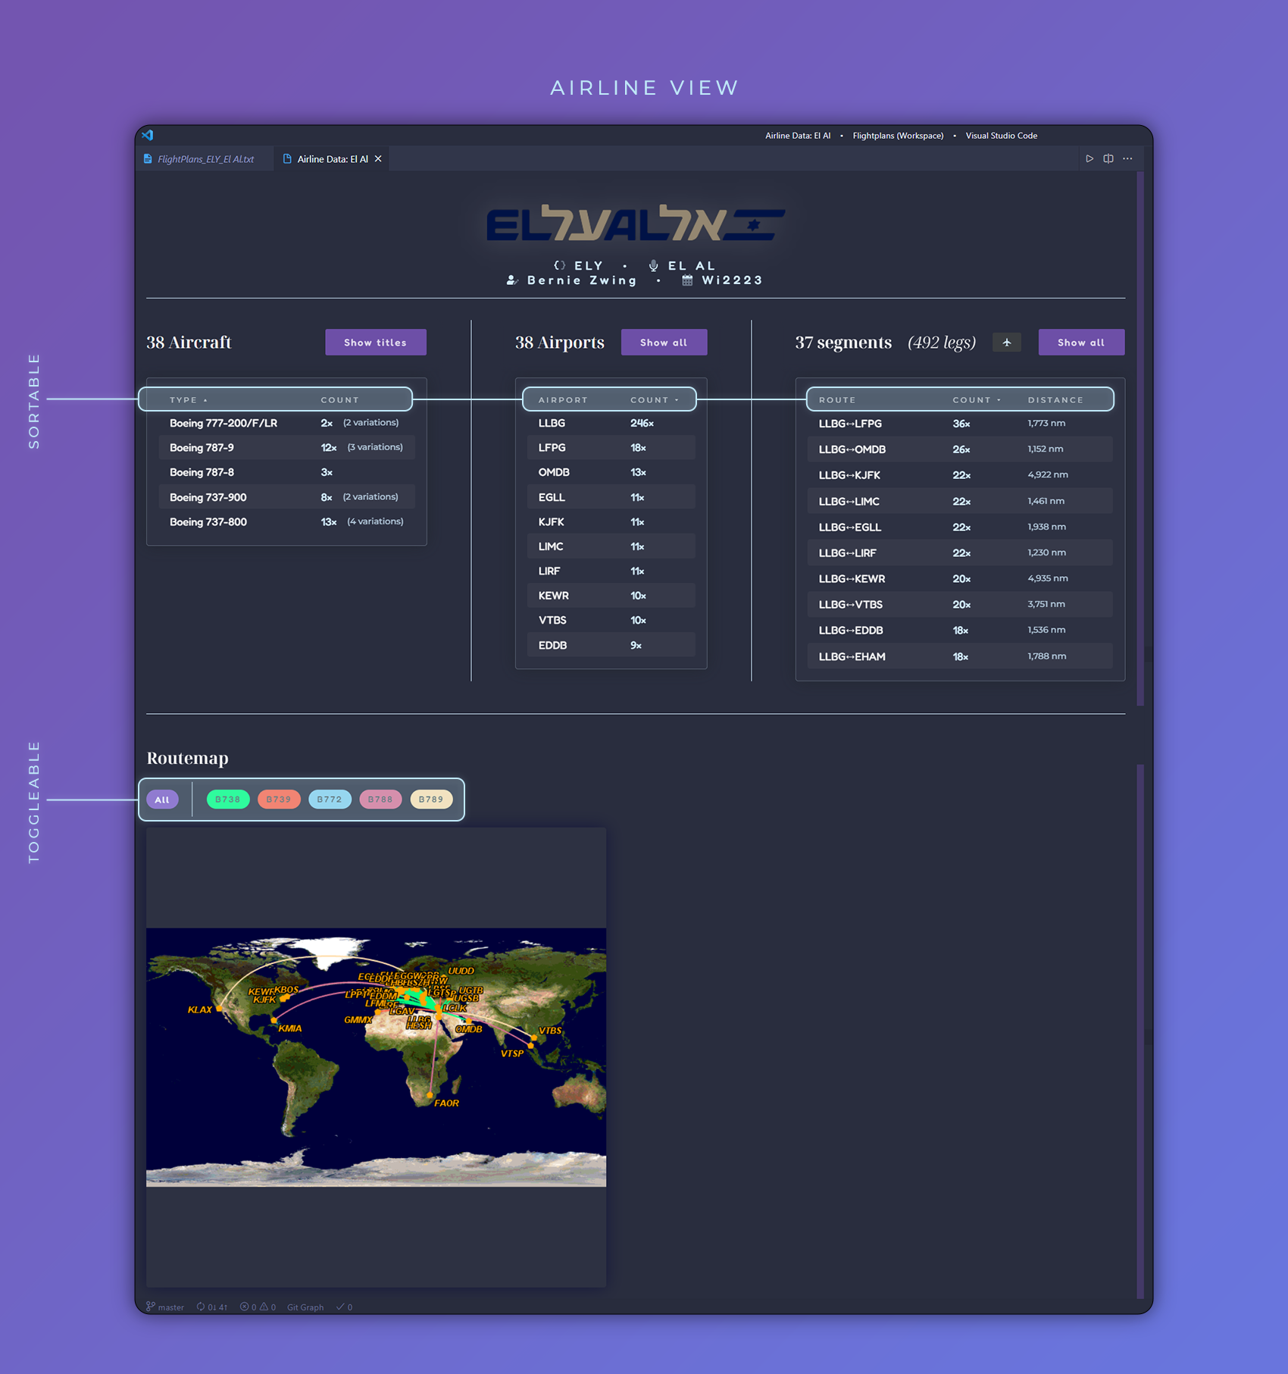Click the Run play icon in editor toolbar
The image size is (1288, 1374).
click(1089, 158)
